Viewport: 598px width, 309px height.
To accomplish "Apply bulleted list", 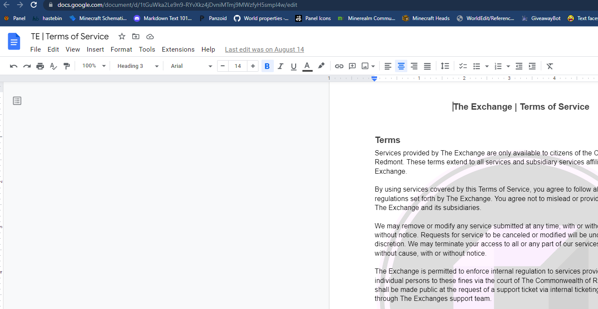I will tap(477, 66).
